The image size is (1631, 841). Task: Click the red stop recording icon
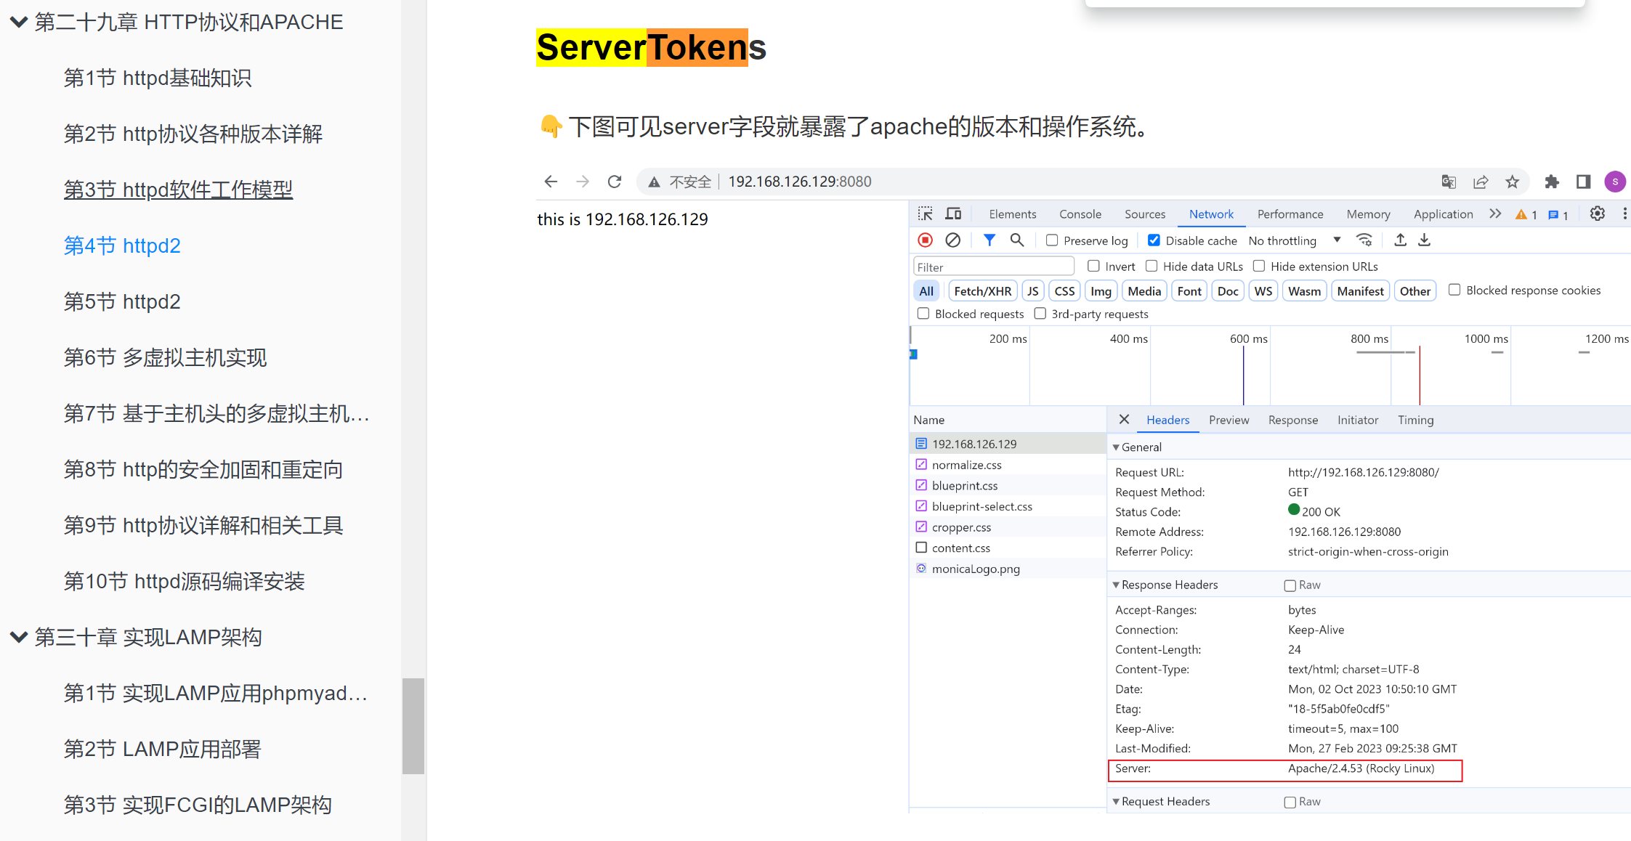tap(925, 240)
